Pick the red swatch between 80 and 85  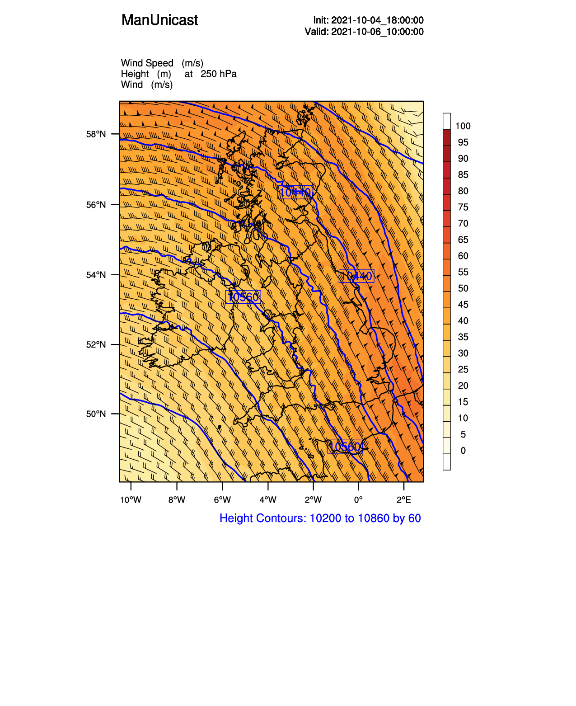[447, 186]
